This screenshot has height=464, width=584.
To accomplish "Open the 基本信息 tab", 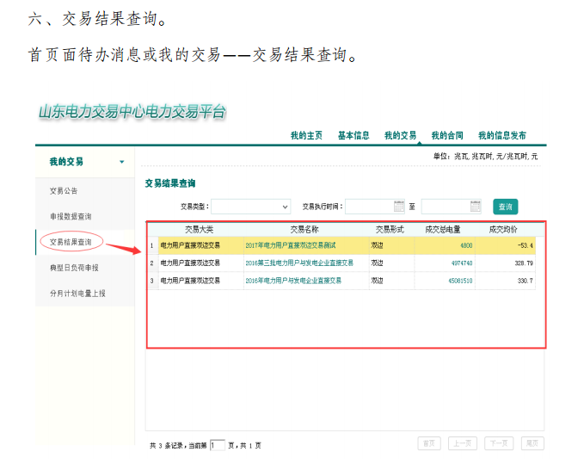I will (x=353, y=135).
